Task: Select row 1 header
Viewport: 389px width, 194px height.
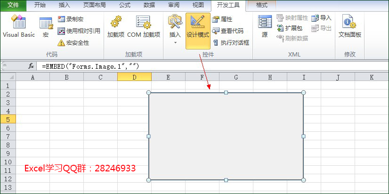Action: click(8, 86)
